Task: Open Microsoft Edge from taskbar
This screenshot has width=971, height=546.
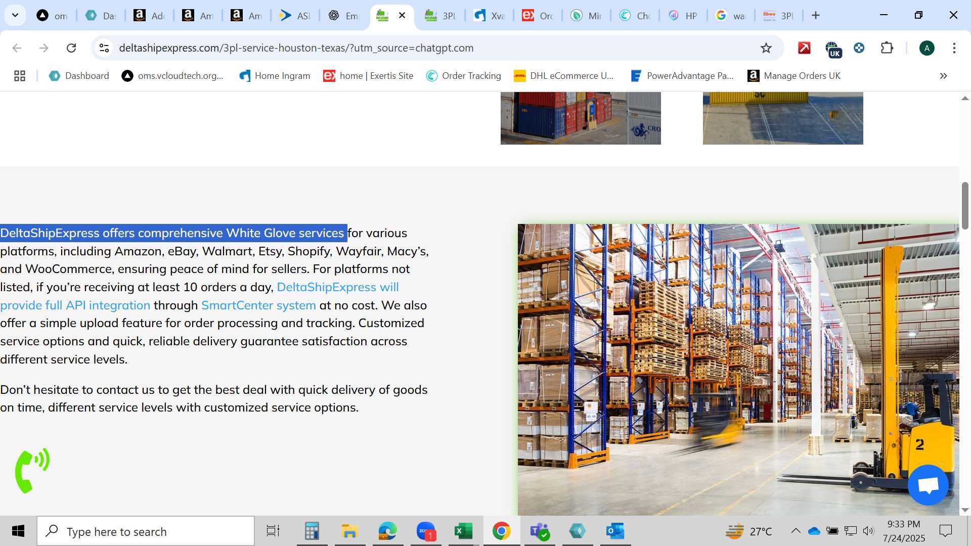Action: (388, 531)
